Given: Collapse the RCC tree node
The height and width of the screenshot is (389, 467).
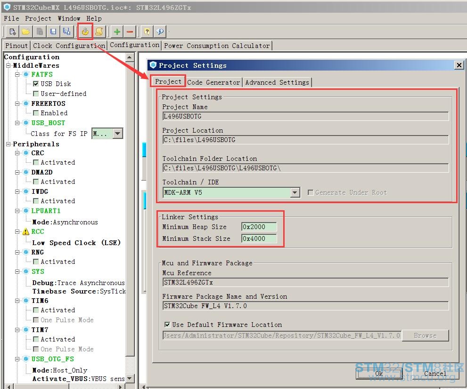Looking at the screenshot, I should click(17, 231).
